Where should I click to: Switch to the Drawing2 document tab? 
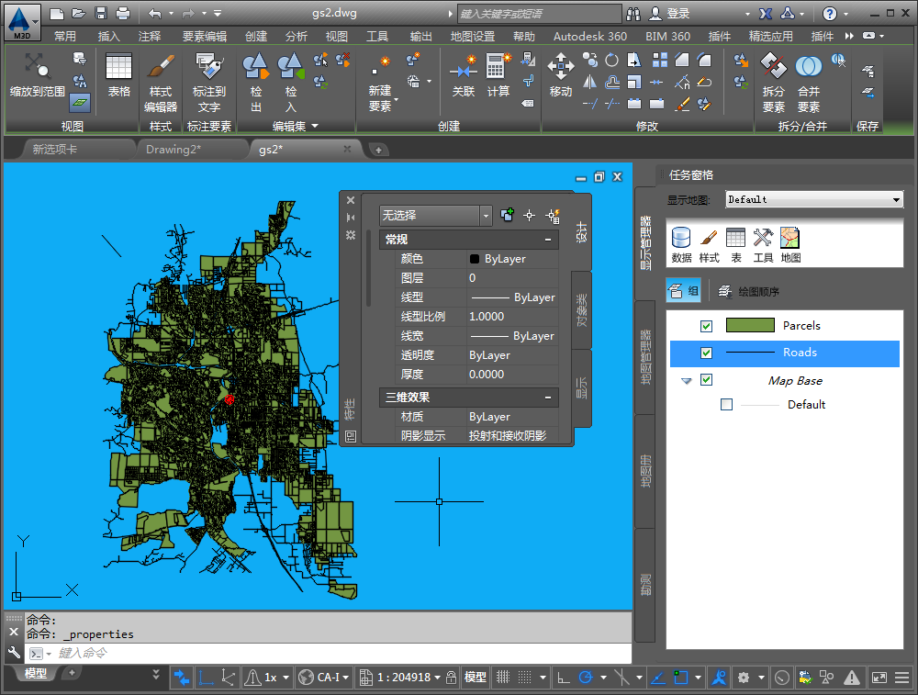(173, 149)
